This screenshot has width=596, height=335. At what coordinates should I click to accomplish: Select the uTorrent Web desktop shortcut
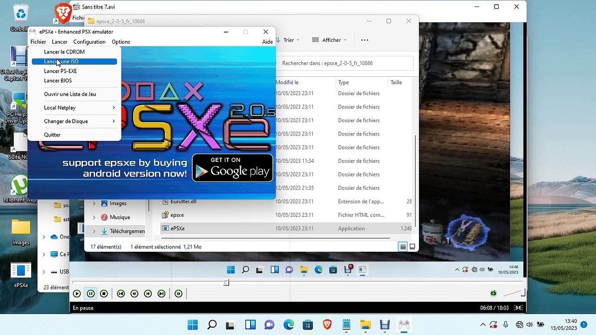coord(20,189)
